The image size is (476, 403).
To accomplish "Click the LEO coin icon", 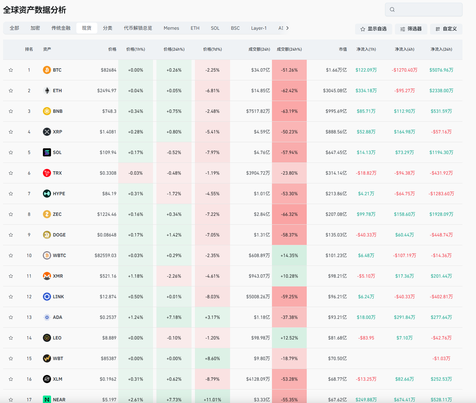I will pyautogui.click(x=47, y=338).
